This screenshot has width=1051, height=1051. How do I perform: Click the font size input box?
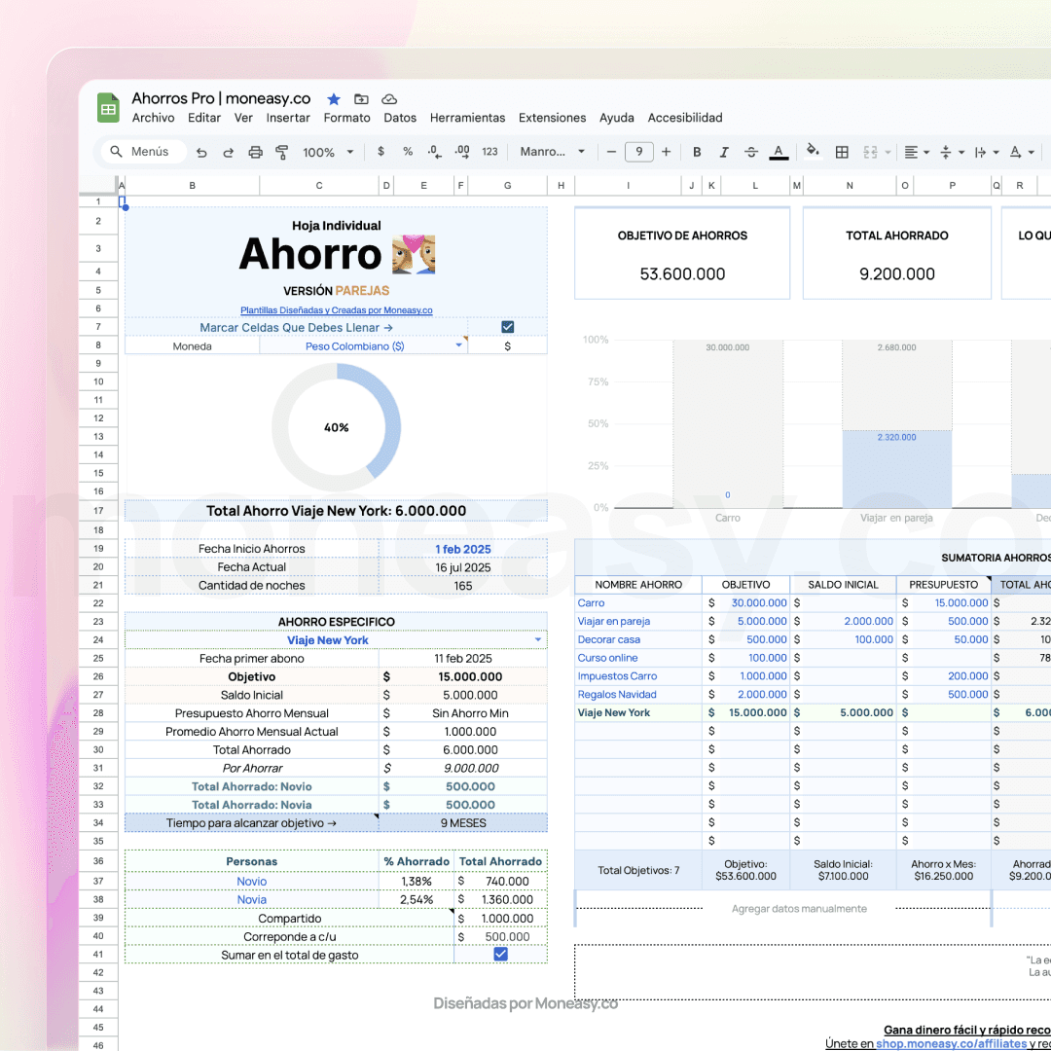[638, 152]
